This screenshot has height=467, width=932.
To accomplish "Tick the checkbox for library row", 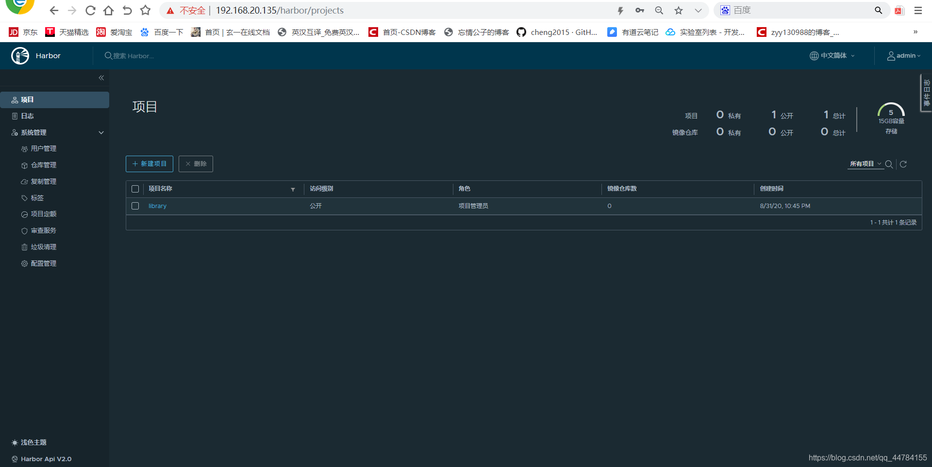I will coord(135,206).
